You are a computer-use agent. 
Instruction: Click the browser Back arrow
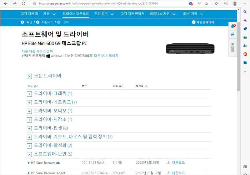click(6, 3)
